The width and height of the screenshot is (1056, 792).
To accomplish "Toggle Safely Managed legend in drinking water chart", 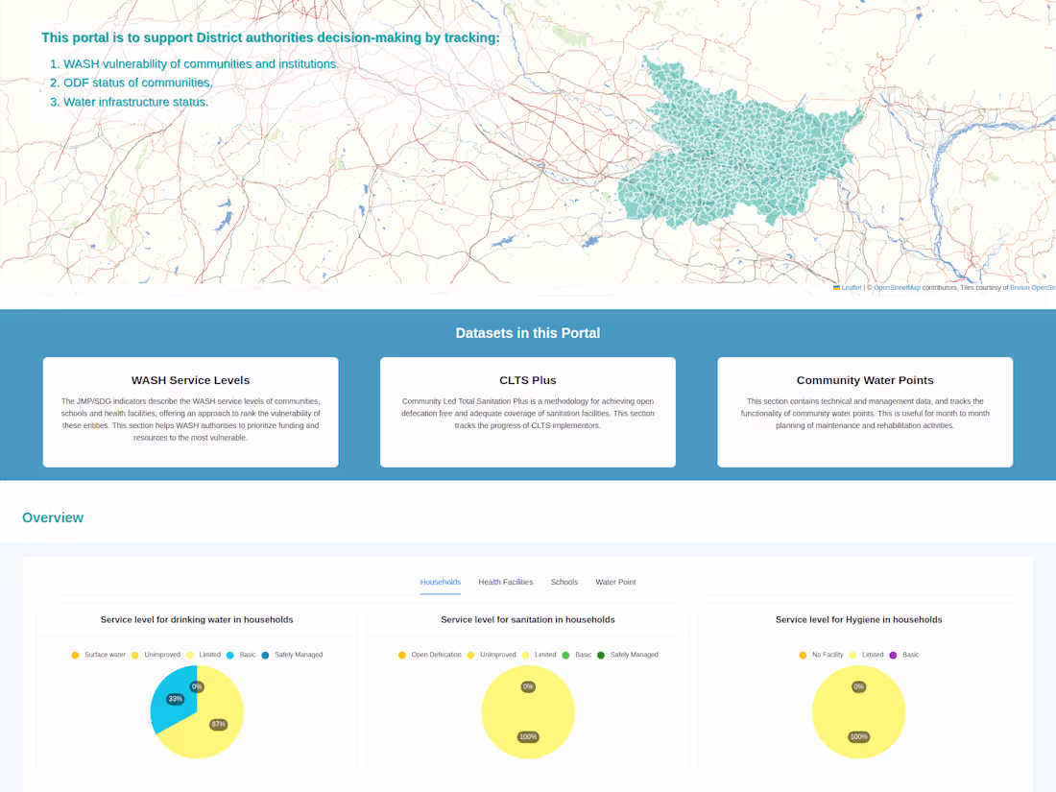I will click(265, 656).
